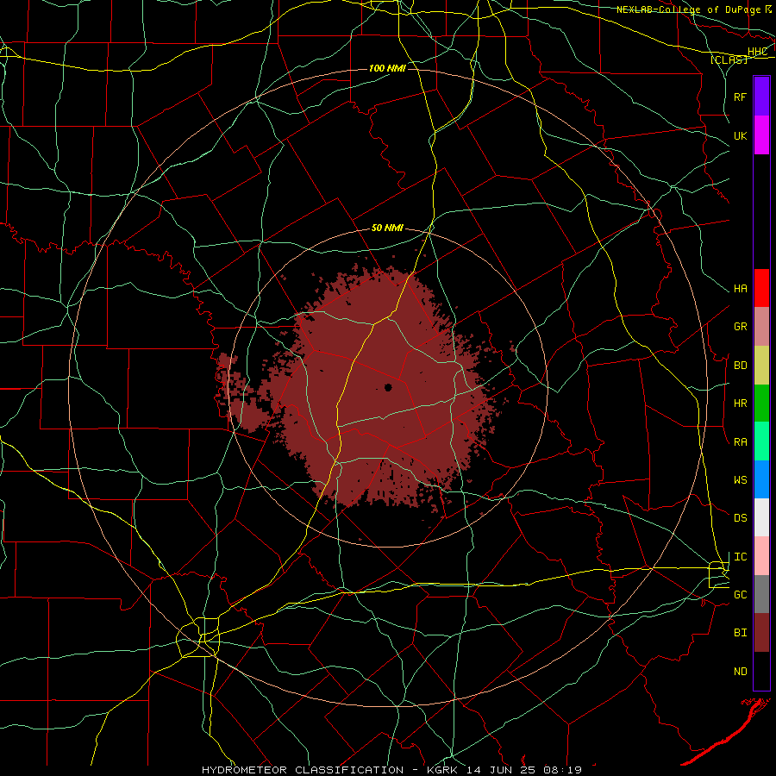
Task: Pick the light green RA swatch
Action: point(761,441)
